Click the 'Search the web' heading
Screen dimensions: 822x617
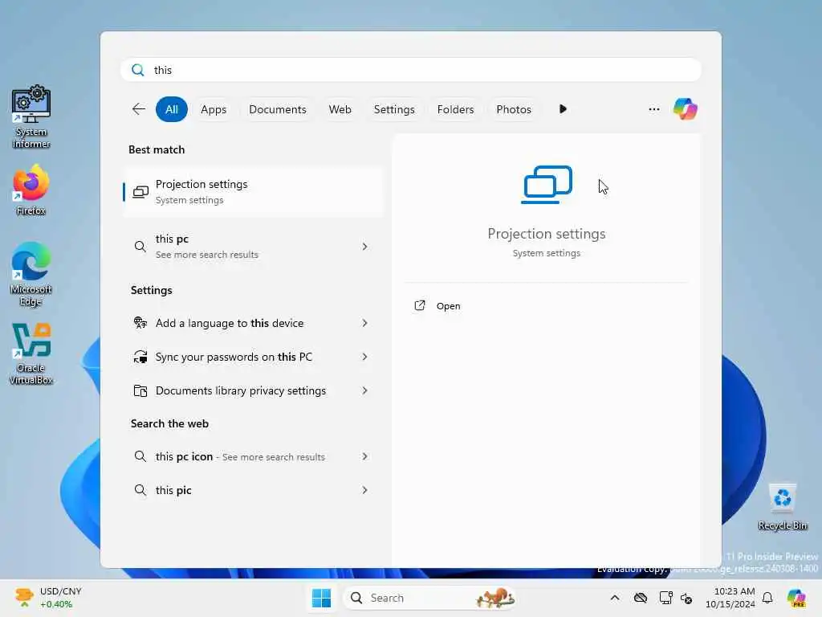169,423
